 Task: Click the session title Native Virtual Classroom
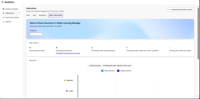pos(55,23)
